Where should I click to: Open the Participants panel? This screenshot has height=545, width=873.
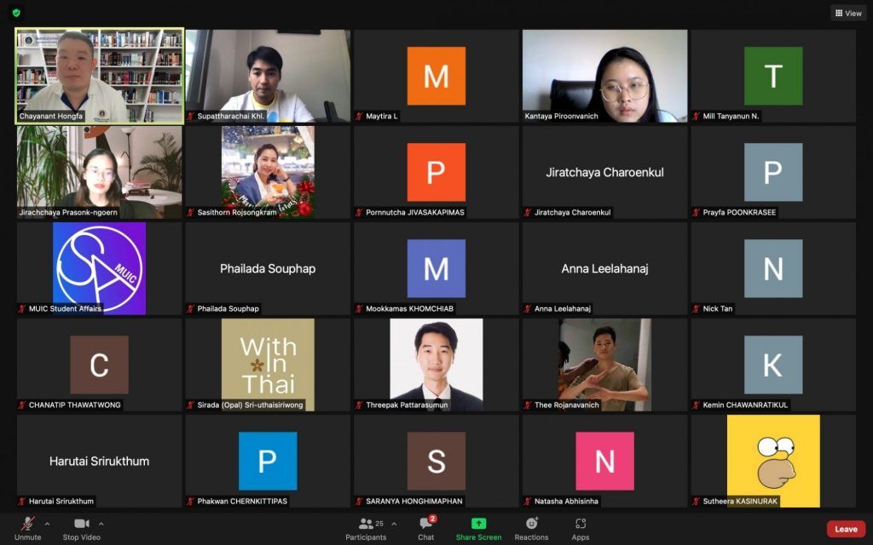(x=366, y=527)
